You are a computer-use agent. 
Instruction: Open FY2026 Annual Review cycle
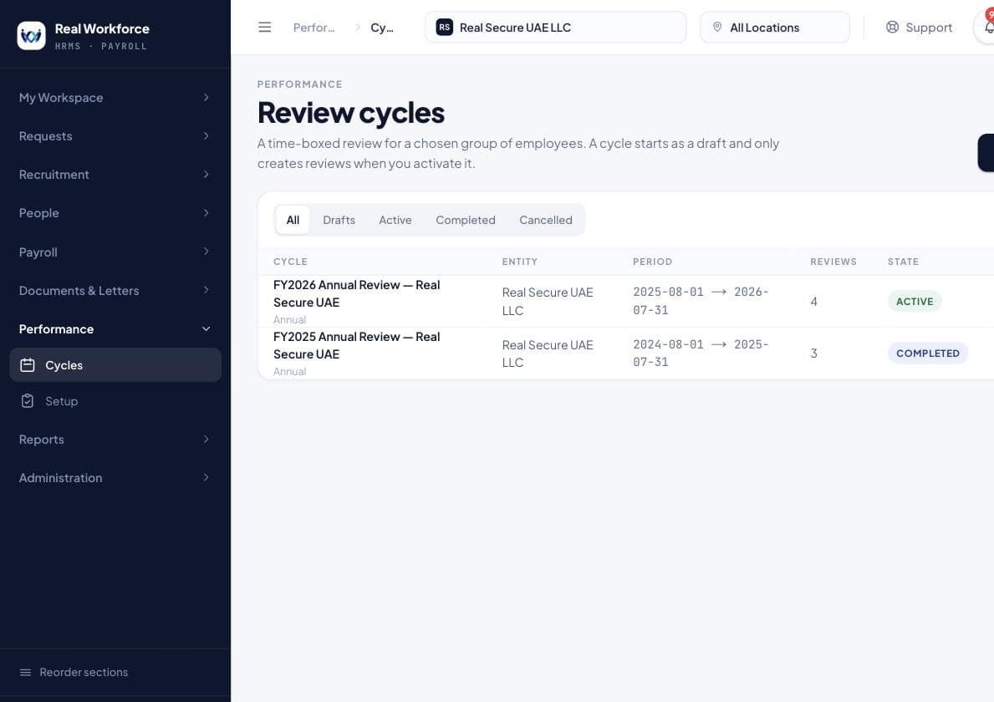point(356,293)
